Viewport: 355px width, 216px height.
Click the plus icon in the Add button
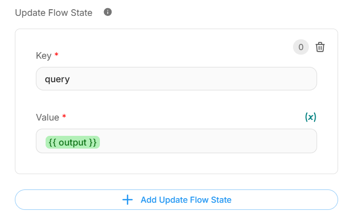[128, 200]
